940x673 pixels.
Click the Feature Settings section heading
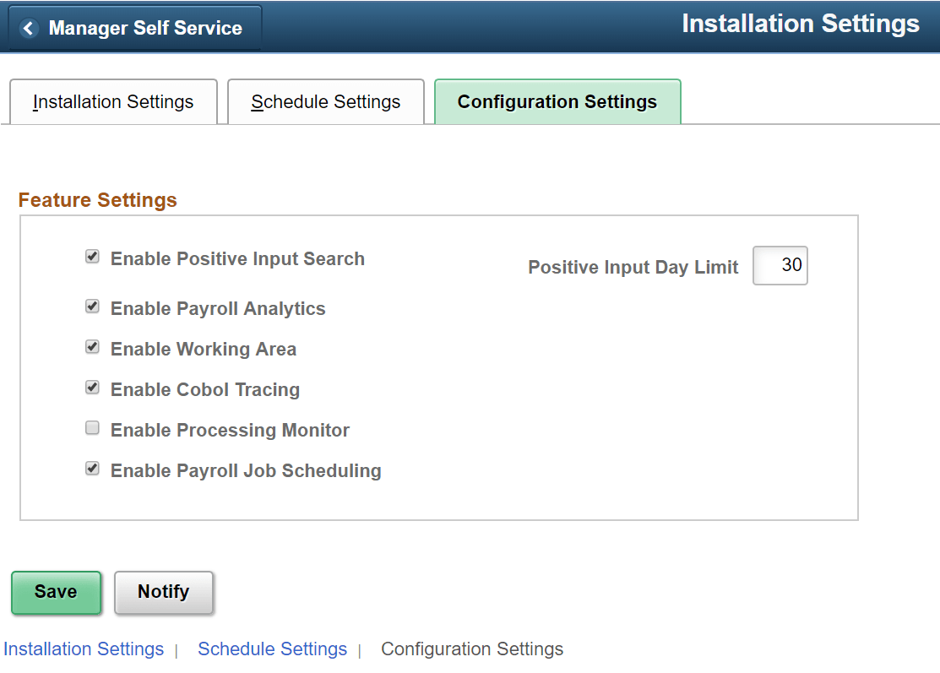97,200
